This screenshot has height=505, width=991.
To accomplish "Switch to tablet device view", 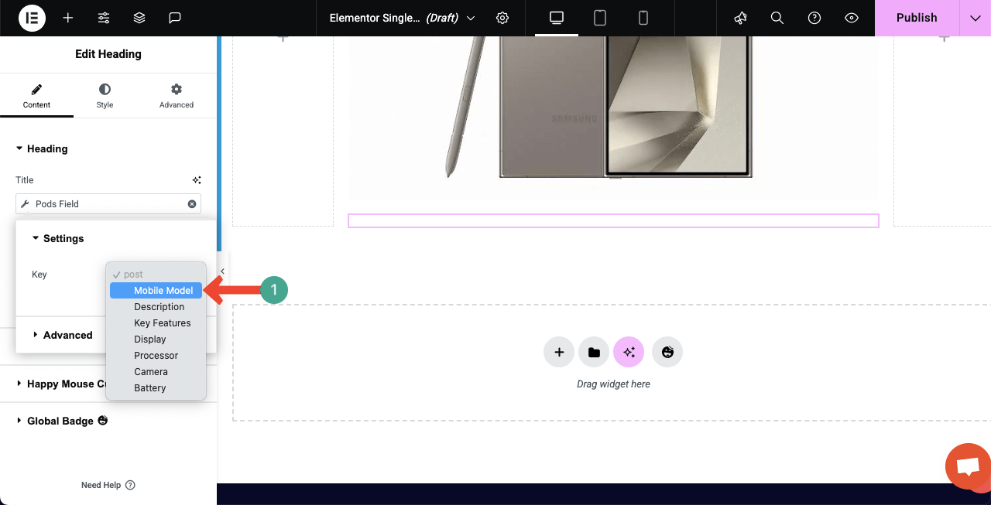I will point(599,18).
